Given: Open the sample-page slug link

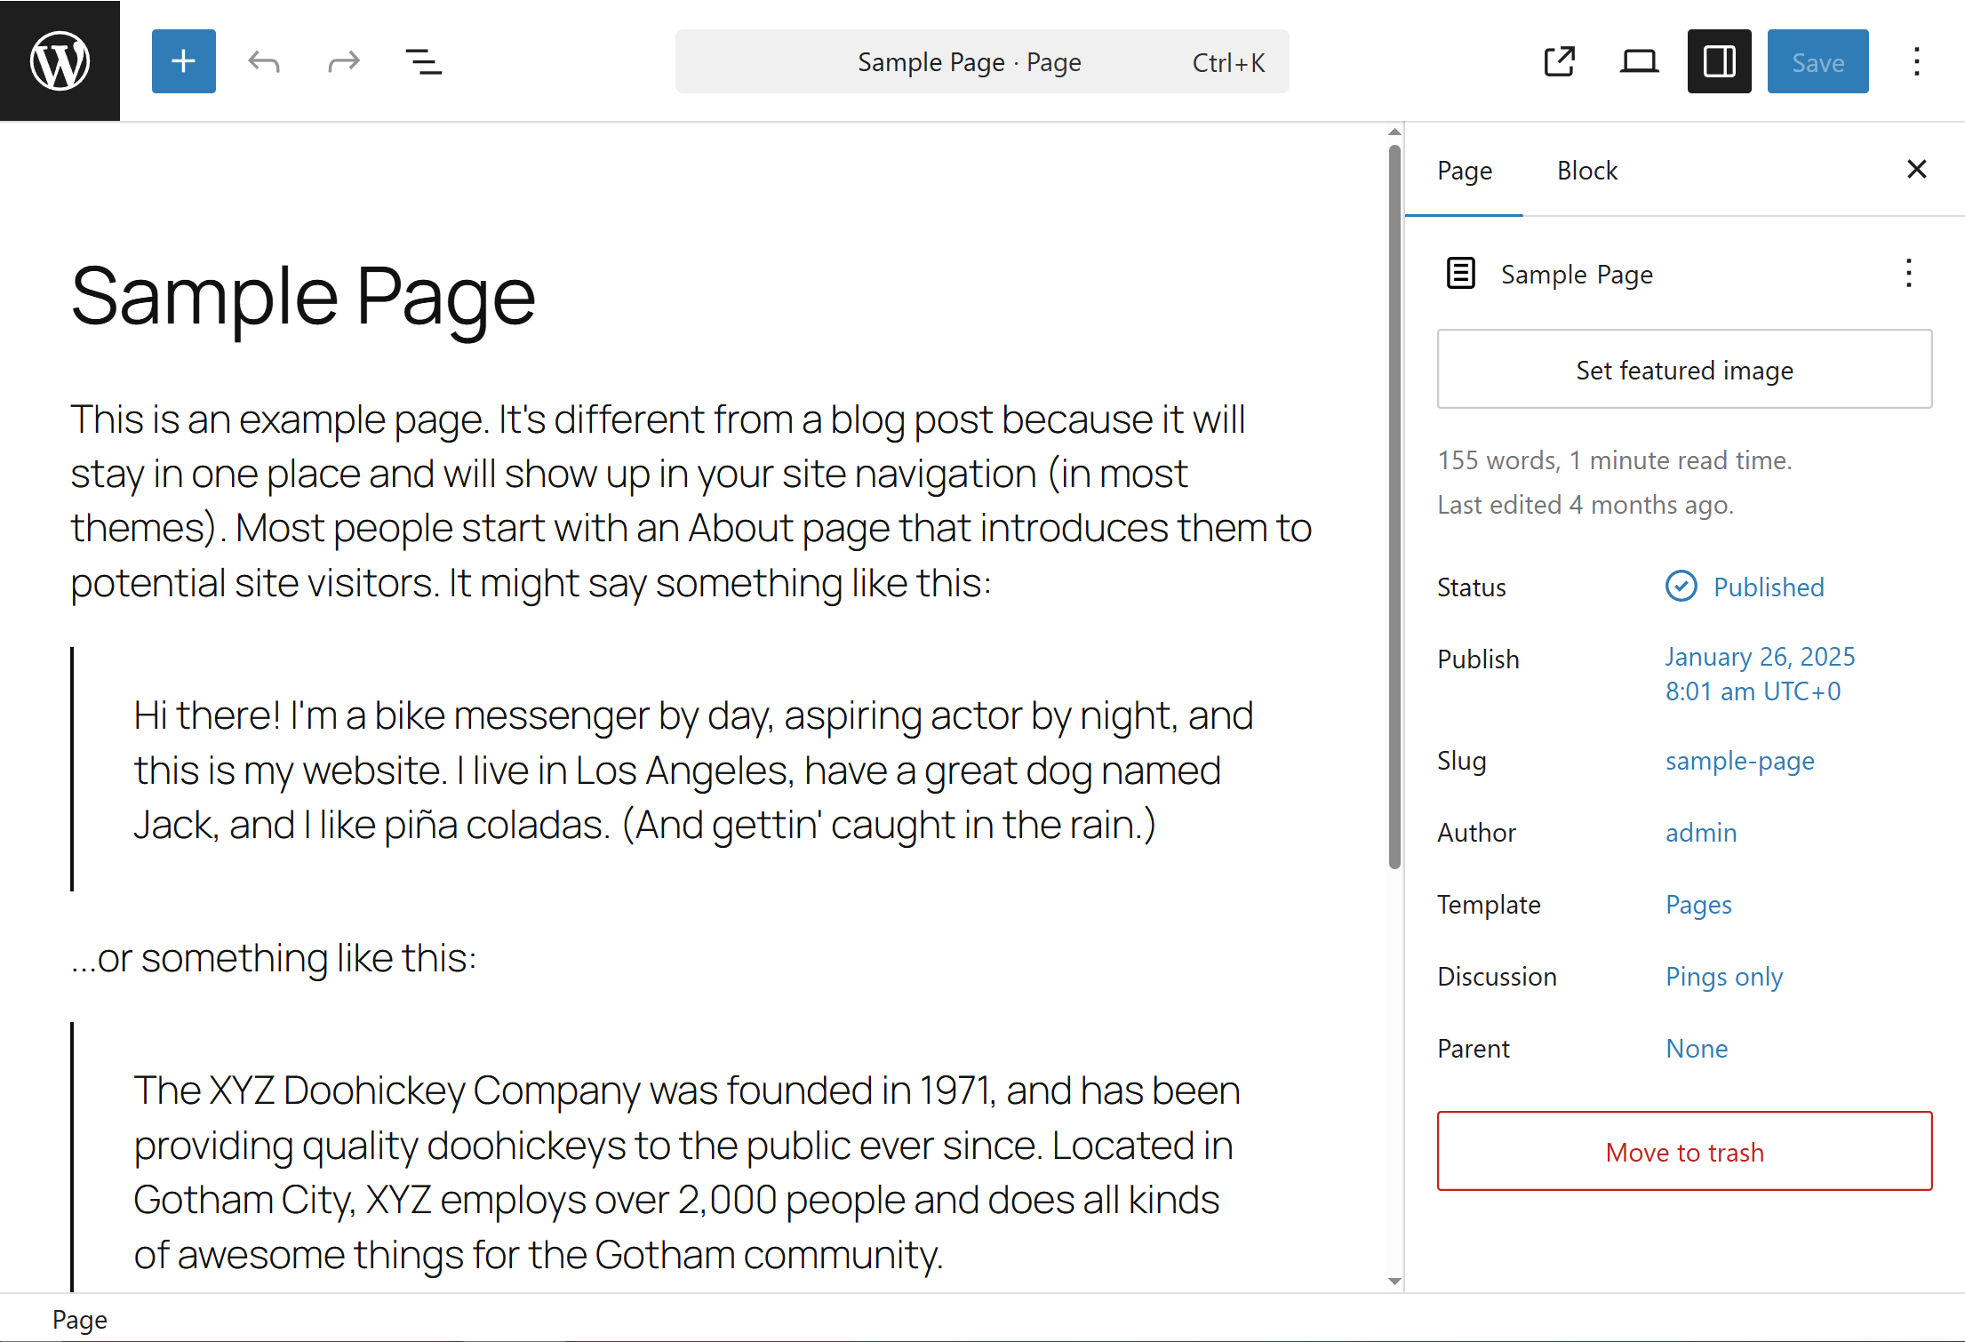Looking at the screenshot, I should 1738,762.
